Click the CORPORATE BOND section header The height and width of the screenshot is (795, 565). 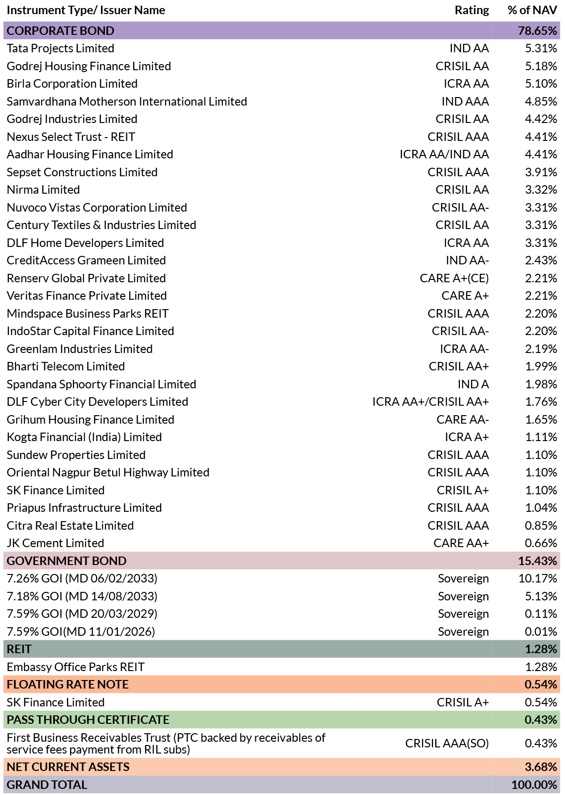[x=282, y=31]
